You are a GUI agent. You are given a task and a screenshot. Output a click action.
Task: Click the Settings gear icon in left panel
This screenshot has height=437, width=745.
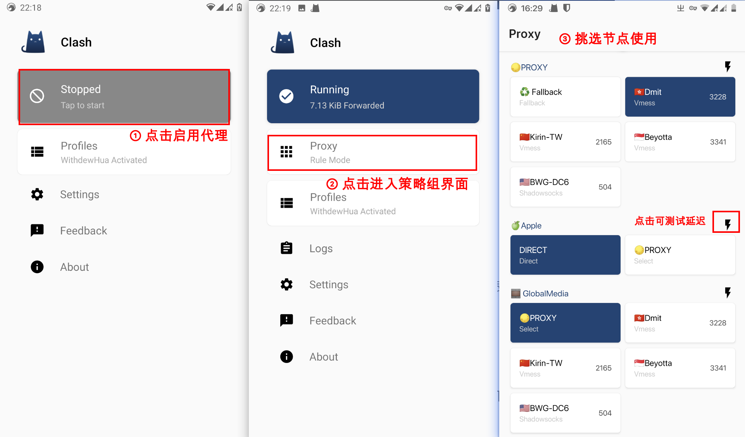pyautogui.click(x=37, y=194)
